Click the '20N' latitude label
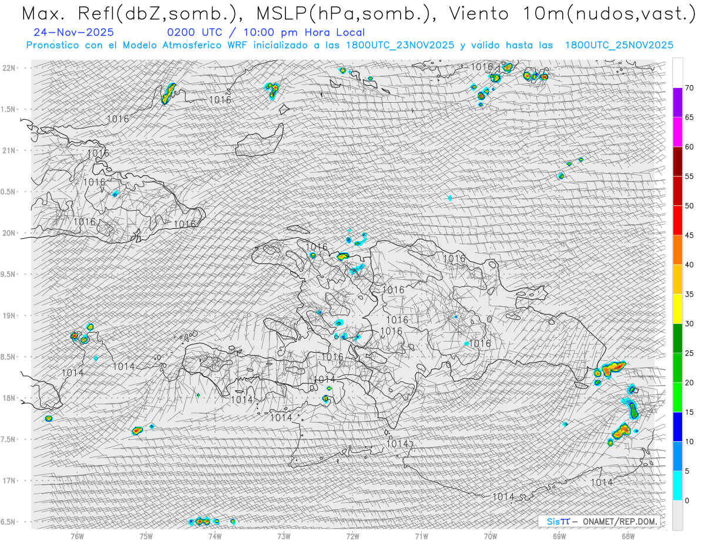This screenshot has width=705, height=544. point(9,233)
